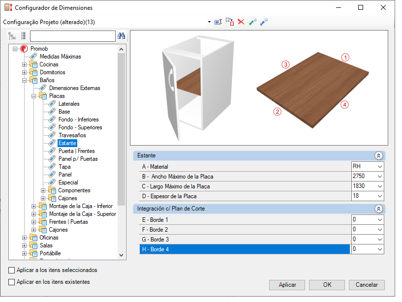Select the Base tree item
The height and width of the screenshot is (302, 402).
pos(64,112)
